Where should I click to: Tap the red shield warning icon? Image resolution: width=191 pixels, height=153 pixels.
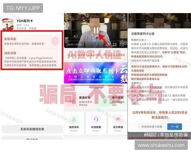[x=55, y=40]
